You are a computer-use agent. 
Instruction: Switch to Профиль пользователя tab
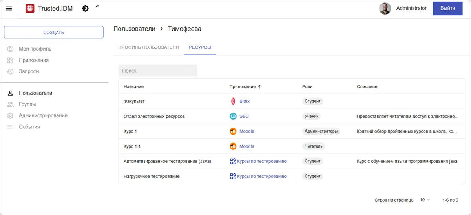[x=148, y=47]
